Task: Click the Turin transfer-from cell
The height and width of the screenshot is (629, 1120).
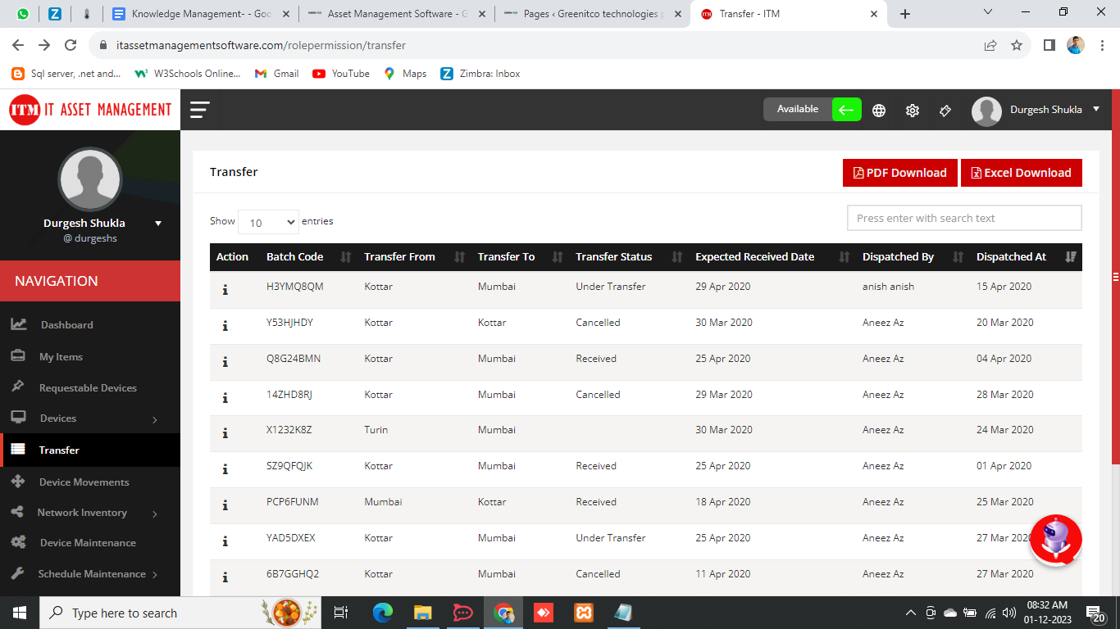Action: tap(376, 430)
